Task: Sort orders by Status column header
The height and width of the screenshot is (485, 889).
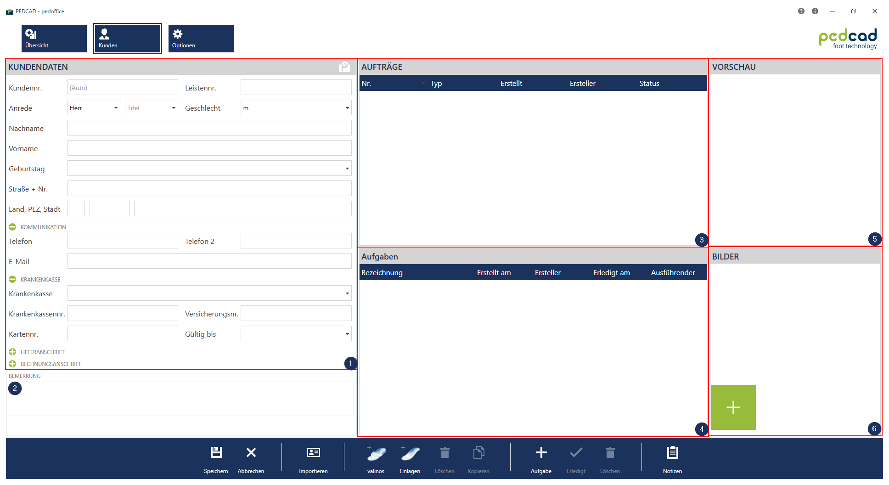Action: pos(649,84)
